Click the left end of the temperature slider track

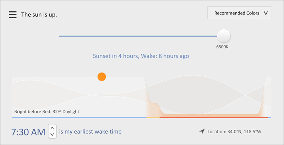pos(60,36)
